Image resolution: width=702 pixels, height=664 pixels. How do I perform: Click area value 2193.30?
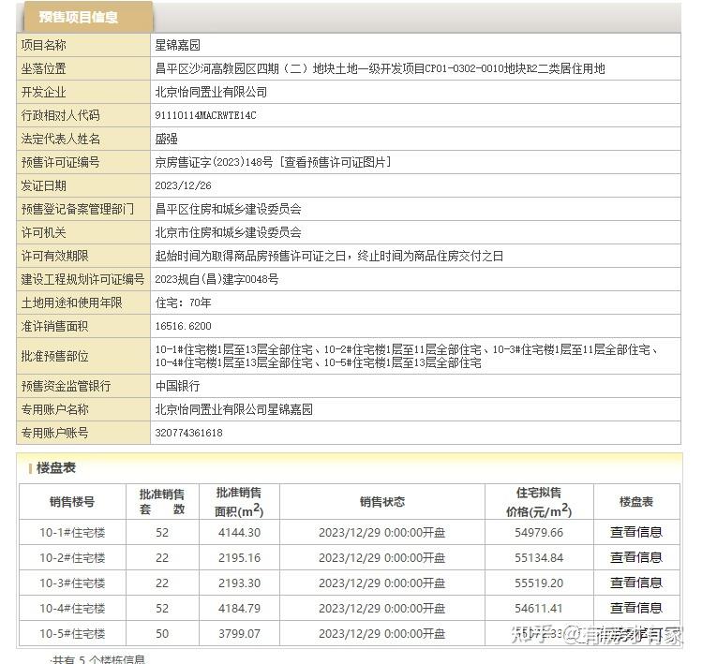click(x=239, y=583)
